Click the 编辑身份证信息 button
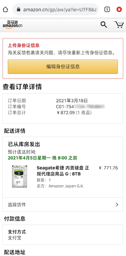Image resolution: width=126 pixels, height=256 pixels. 63,67
